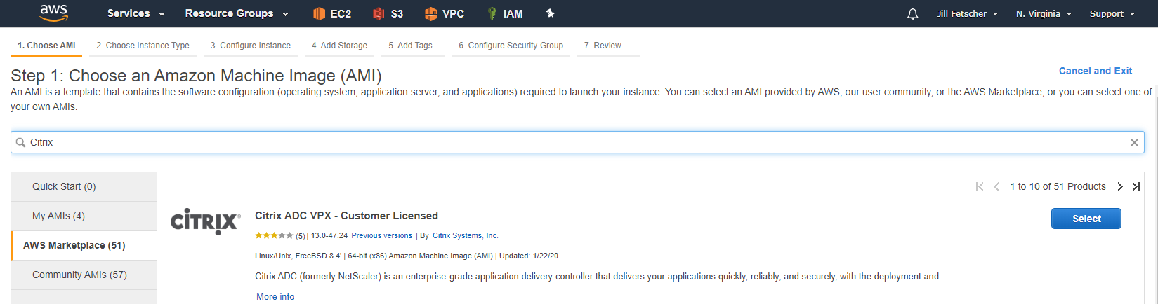Screen dimensions: 1158x304
Task: Open the IAM service shortcut icon
Action: click(x=492, y=13)
